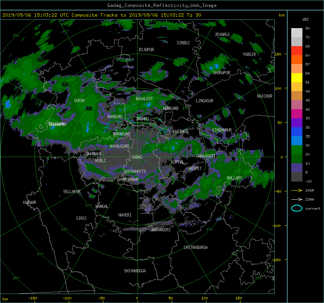This screenshot has height=303, width=324.
Task: Click the 150 value on right km axis
Action: tap(278, 54)
